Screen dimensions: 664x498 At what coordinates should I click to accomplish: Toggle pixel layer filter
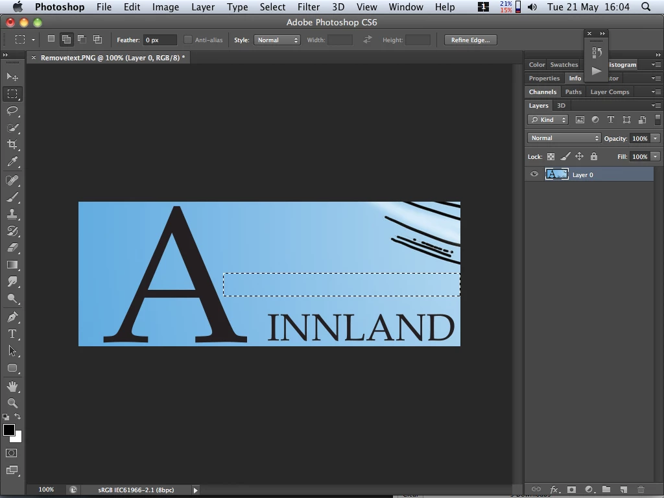tap(580, 120)
